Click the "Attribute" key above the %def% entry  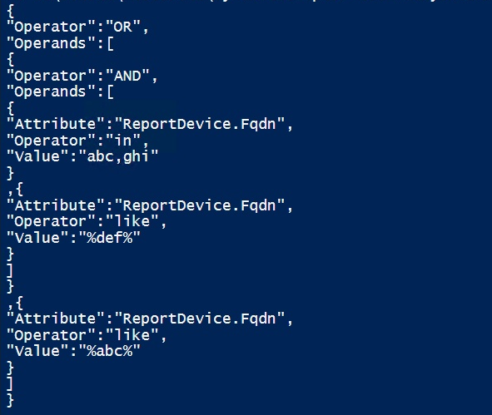pyautogui.click(x=55, y=205)
